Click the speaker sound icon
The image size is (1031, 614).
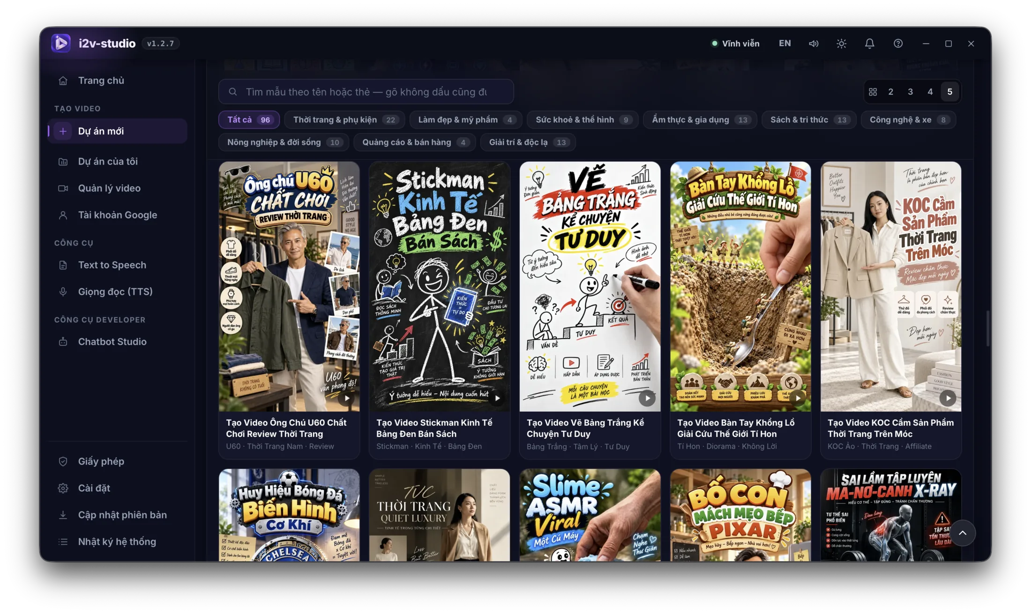pos(814,44)
